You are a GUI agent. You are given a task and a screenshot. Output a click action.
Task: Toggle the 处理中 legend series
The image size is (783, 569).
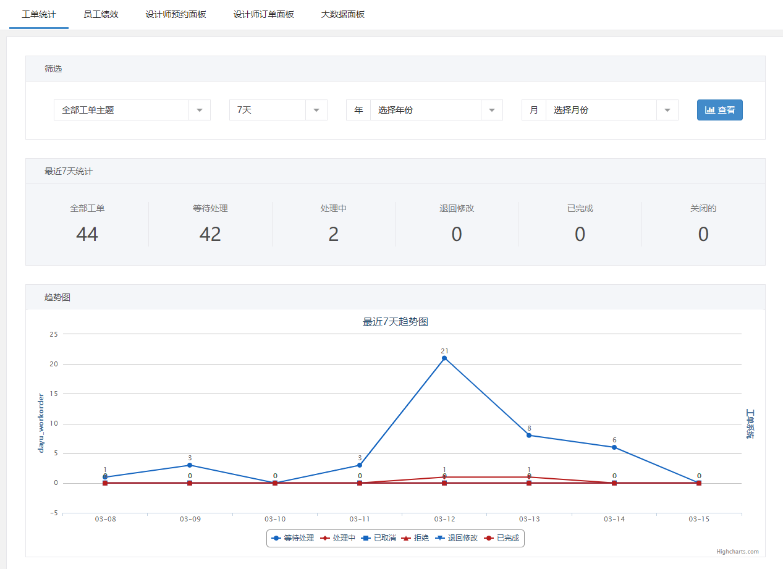[338, 538]
